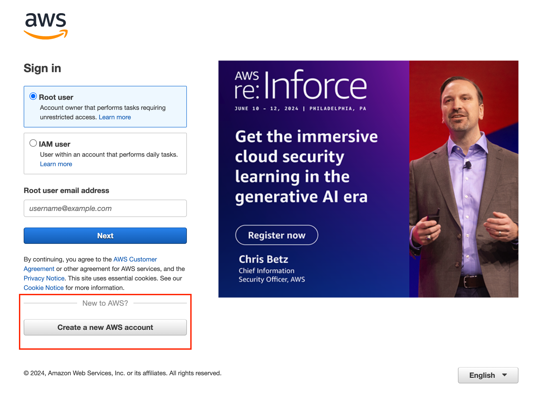
Task: Click the dropdown arrow beside English
Action: tap(504, 375)
